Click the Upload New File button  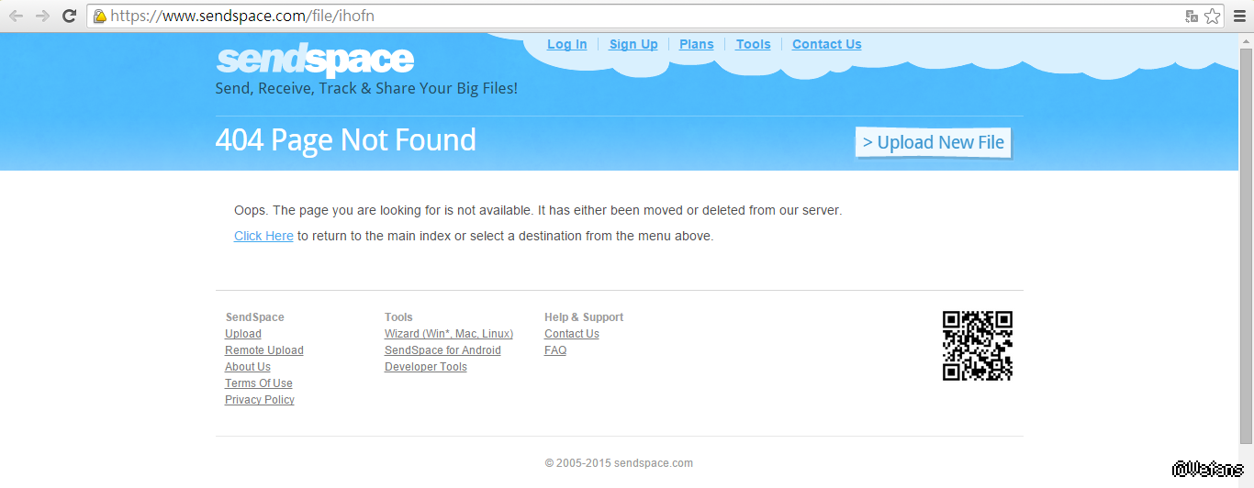tap(934, 142)
